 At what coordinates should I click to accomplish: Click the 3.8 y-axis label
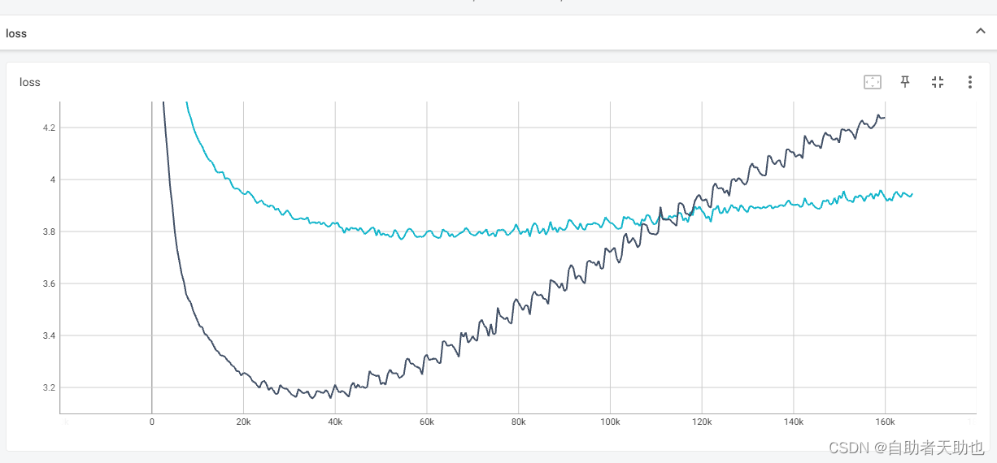pyautogui.click(x=49, y=231)
